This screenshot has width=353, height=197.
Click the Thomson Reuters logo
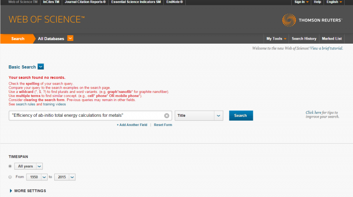[x=312, y=20]
